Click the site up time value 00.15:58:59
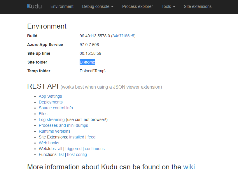The width and height of the screenshot is (238, 188). point(90,53)
